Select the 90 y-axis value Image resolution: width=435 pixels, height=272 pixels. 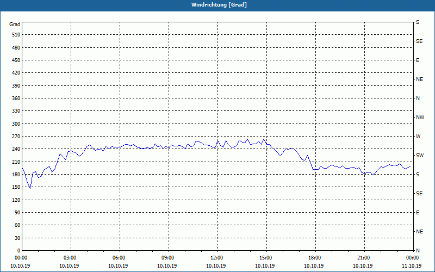(x=17, y=212)
